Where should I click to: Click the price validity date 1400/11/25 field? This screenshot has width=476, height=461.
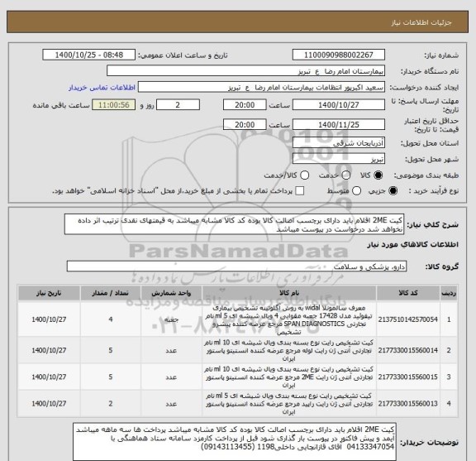339,125
